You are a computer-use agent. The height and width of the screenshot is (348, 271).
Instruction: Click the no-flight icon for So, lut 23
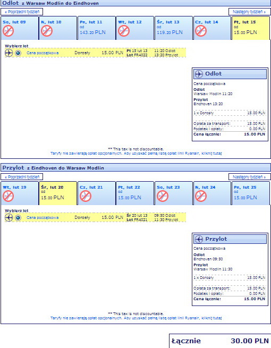click(x=163, y=196)
